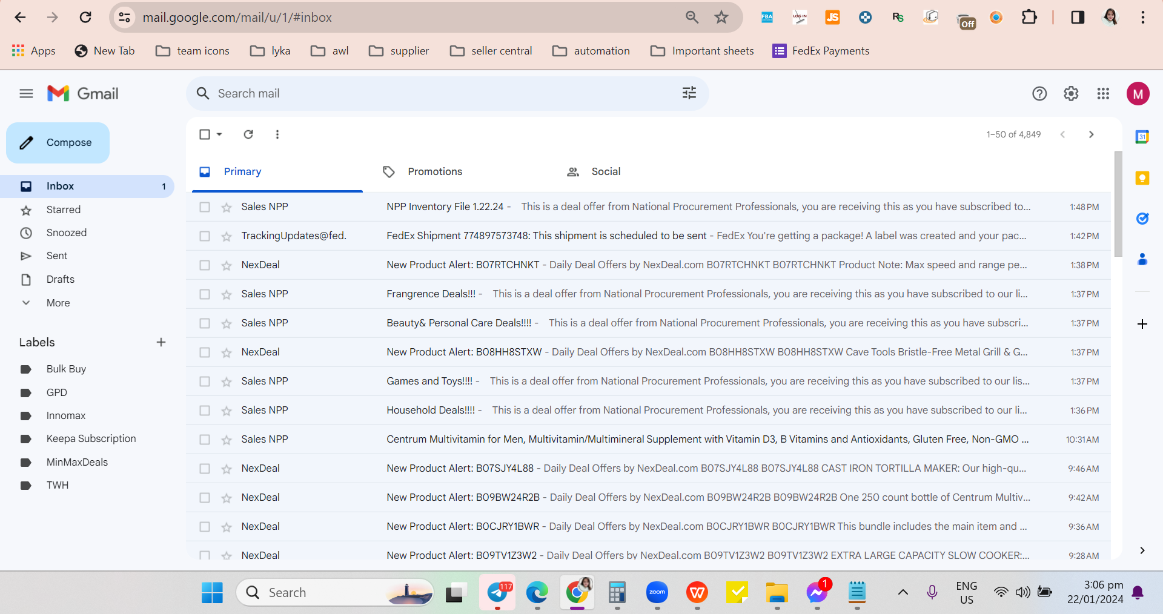This screenshot has width=1163, height=614.
Task: Open Gmail Settings gear icon
Action: click(1071, 93)
